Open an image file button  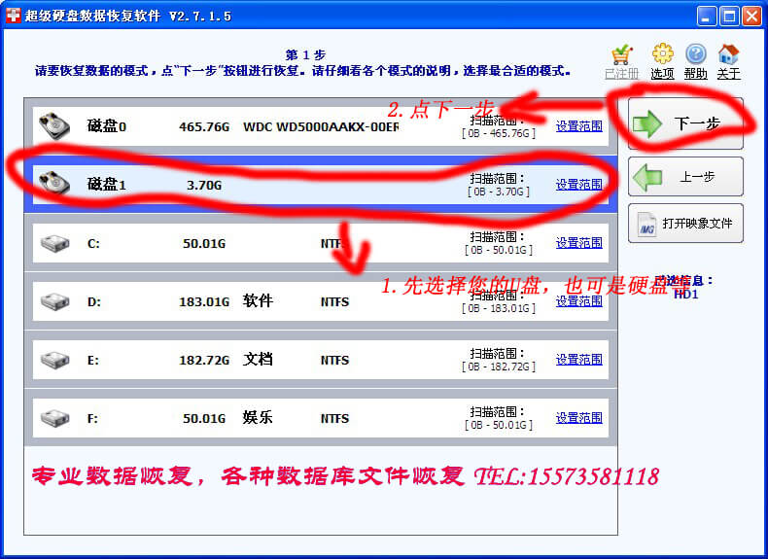tap(685, 224)
